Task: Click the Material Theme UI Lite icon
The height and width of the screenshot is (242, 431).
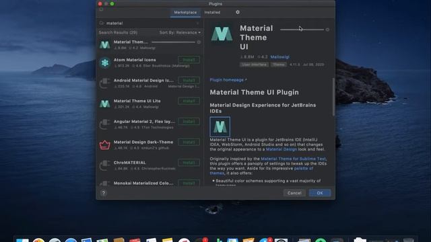Action: tap(105, 104)
